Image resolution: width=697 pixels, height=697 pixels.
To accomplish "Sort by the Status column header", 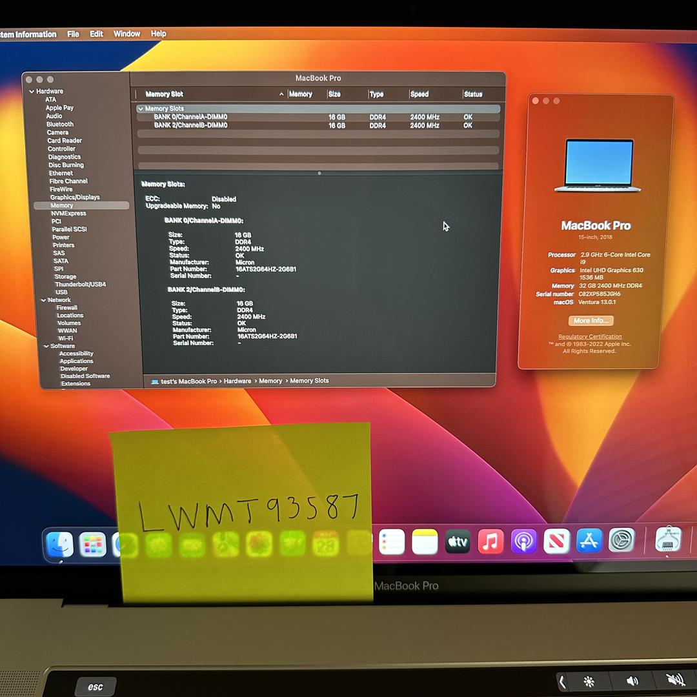I will 473,94.
